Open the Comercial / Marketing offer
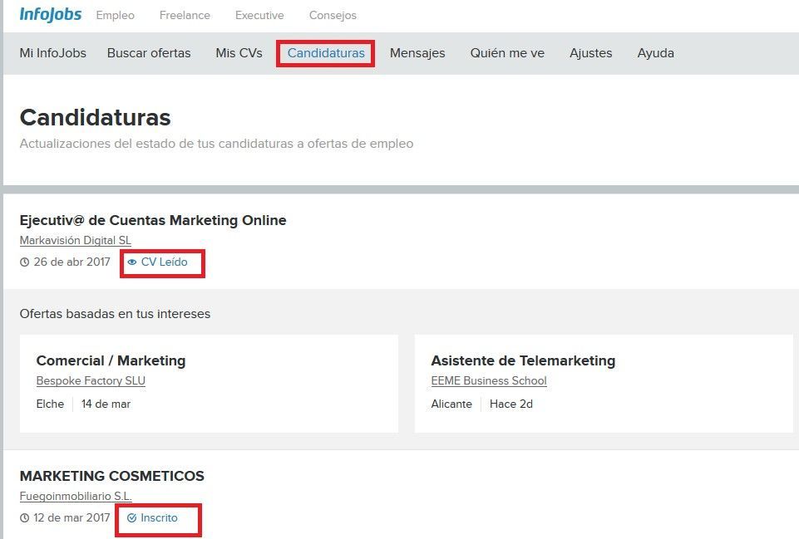799x539 pixels. 111,360
